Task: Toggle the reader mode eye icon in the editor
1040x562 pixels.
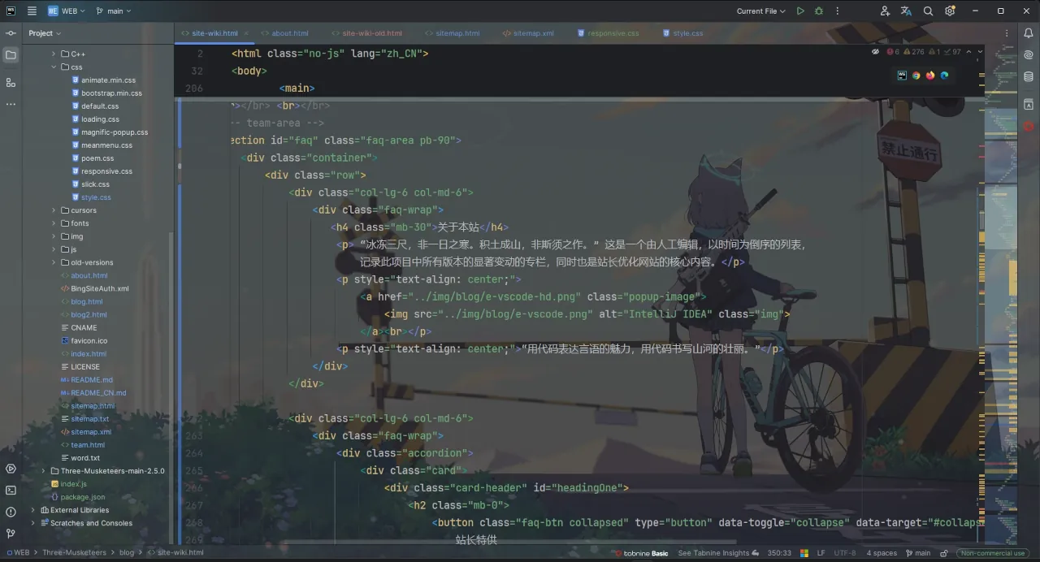Action: pyautogui.click(x=875, y=52)
